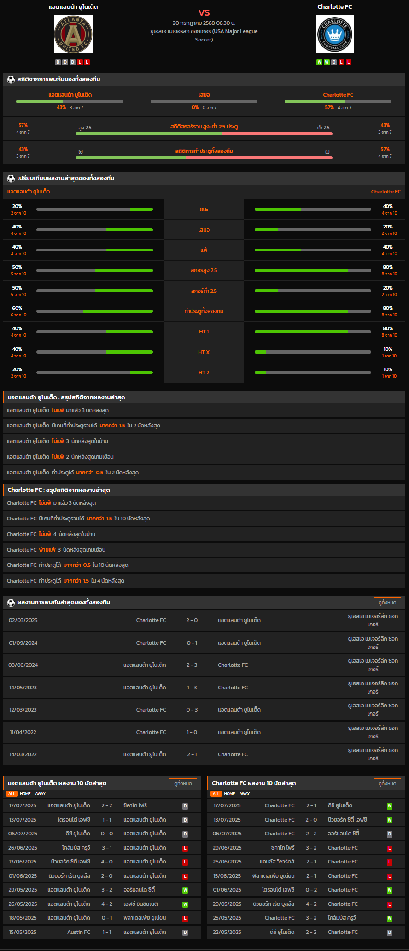Click L badge on Atlanta's 26/06/2025 Columbus row
The width and height of the screenshot is (409, 951).
(x=185, y=848)
